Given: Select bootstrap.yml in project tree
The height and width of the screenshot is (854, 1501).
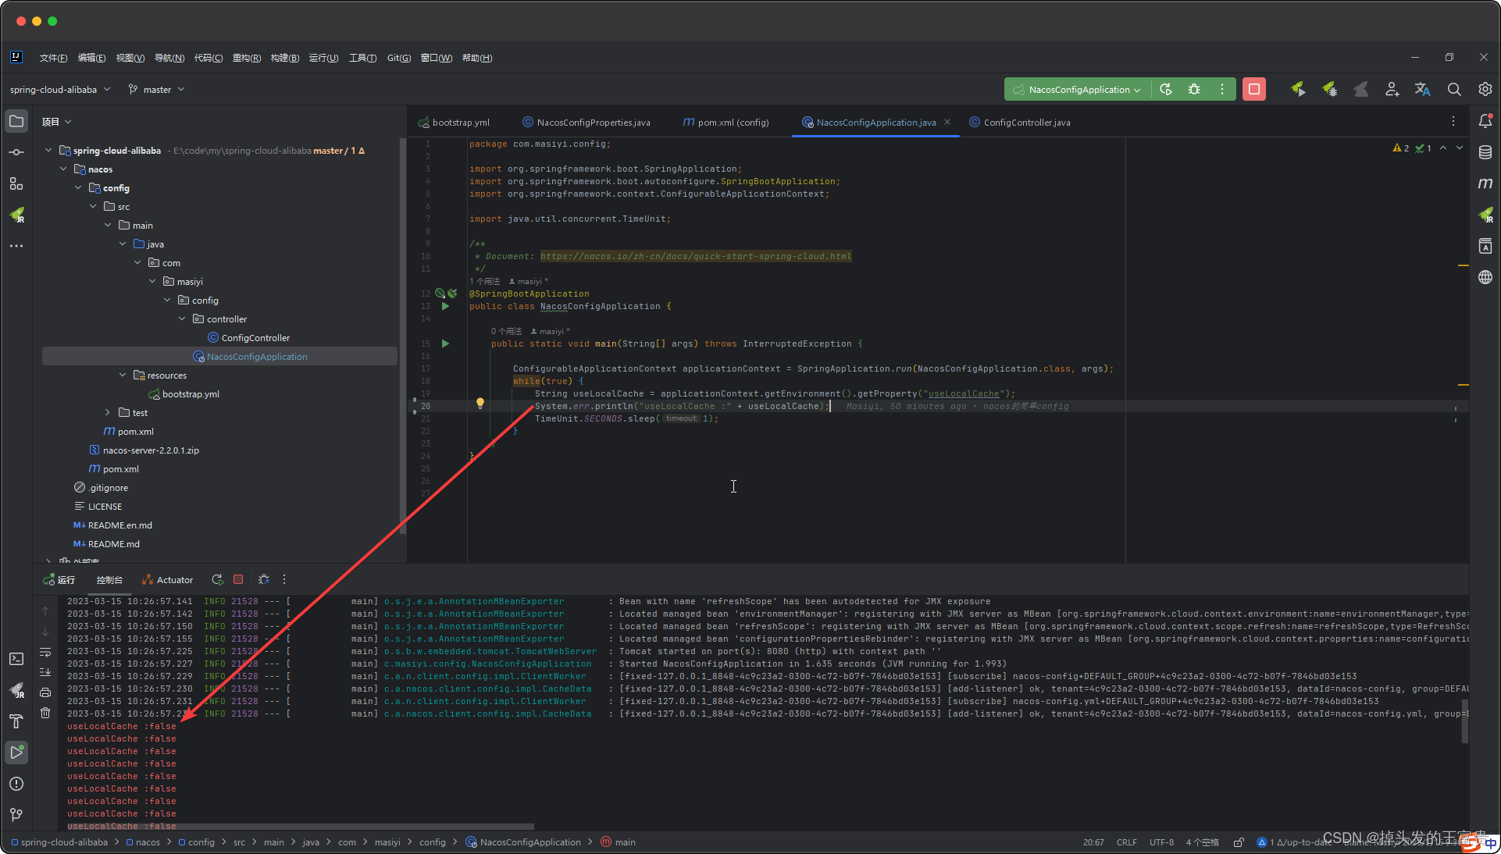Looking at the screenshot, I should pyautogui.click(x=191, y=393).
